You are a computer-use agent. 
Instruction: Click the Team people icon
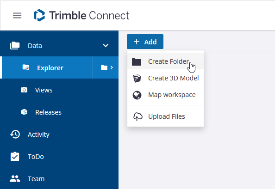coord(15,179)
